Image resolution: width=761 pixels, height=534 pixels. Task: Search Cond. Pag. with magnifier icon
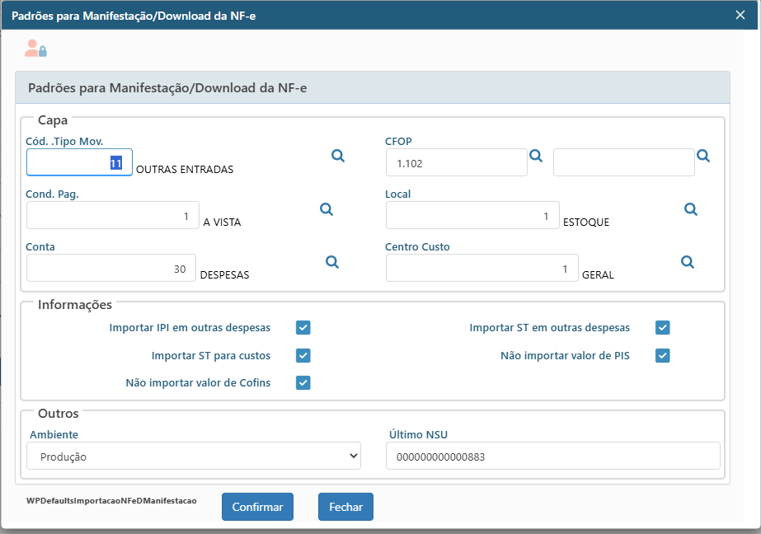[x=326, y=209]
